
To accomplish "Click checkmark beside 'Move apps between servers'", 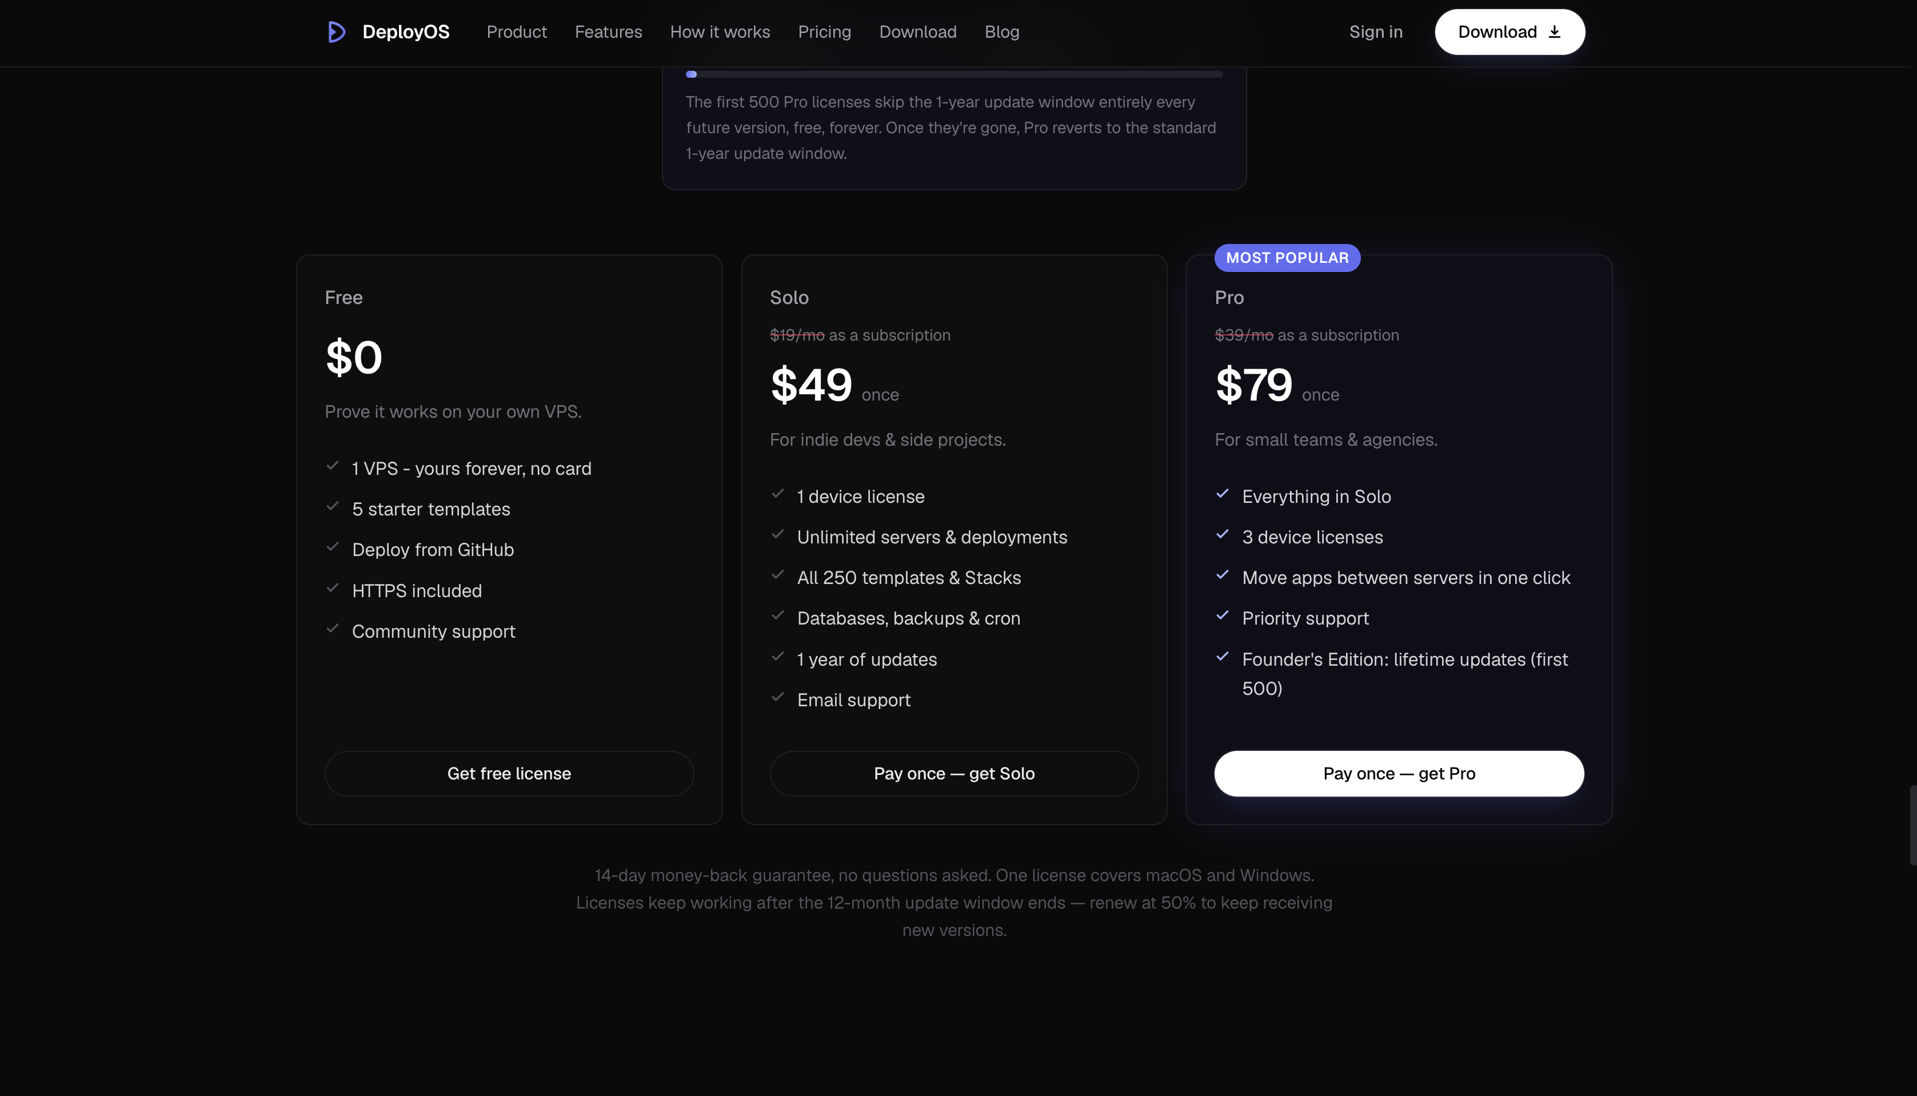I will click(1223, 575).
